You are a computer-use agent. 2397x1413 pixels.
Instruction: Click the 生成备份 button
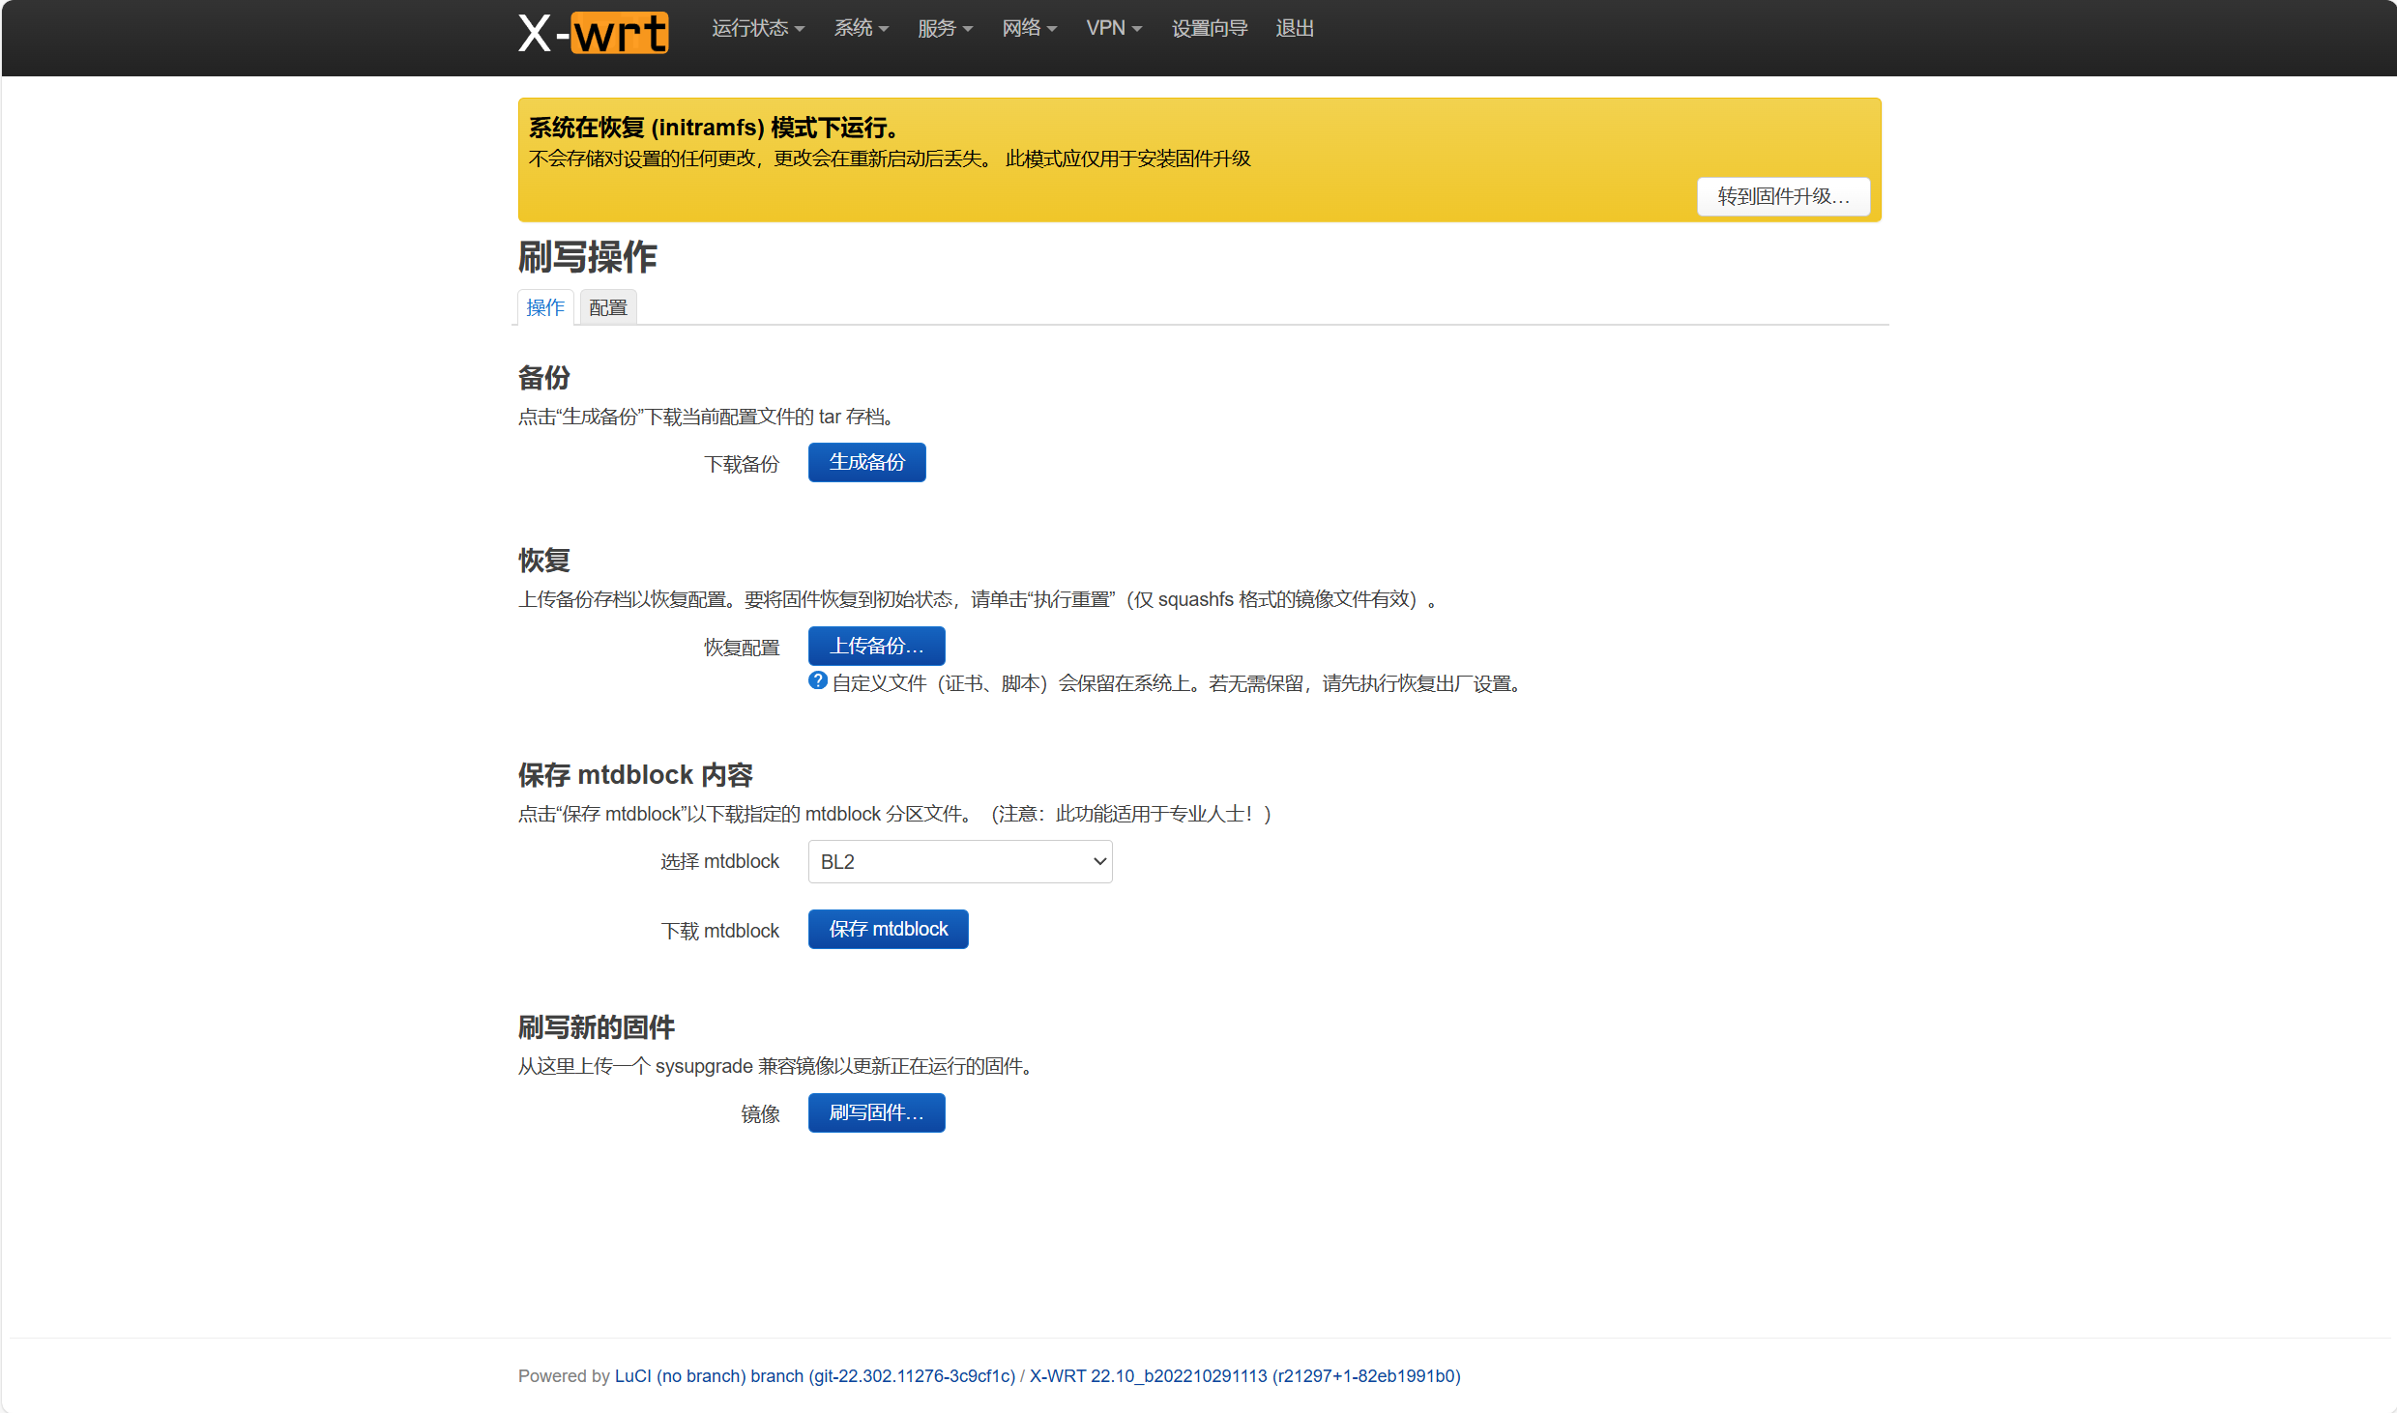coord(866,462)
